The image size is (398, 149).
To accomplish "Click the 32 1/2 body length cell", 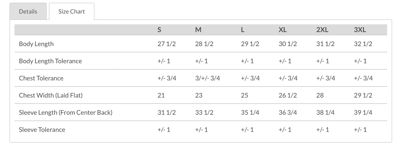I will pos(363,44).
